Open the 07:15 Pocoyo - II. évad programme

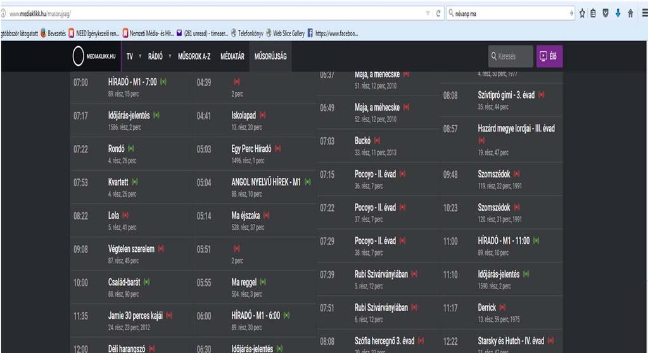(x=375, y=174)
